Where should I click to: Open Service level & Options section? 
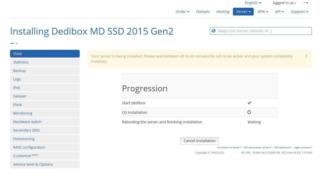(x=45, y=164)
